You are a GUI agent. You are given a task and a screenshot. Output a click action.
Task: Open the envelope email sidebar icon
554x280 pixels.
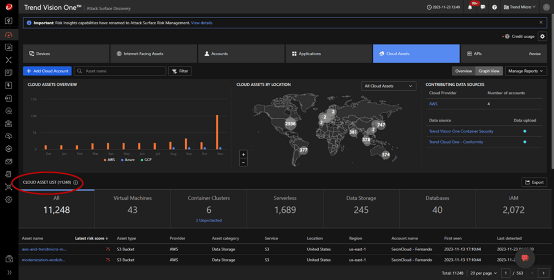(x=9, y=162)
